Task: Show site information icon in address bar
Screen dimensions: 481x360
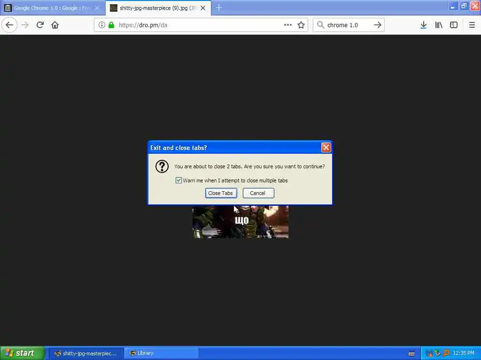Action: 102,25
